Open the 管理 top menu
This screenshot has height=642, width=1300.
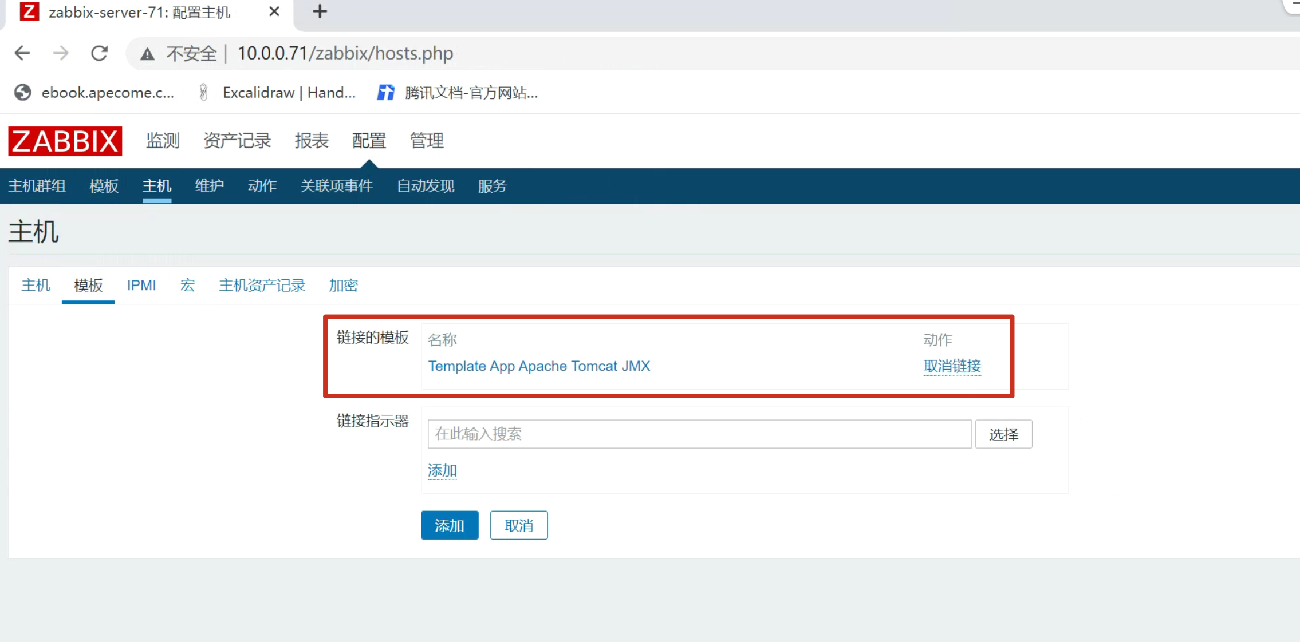427,141
